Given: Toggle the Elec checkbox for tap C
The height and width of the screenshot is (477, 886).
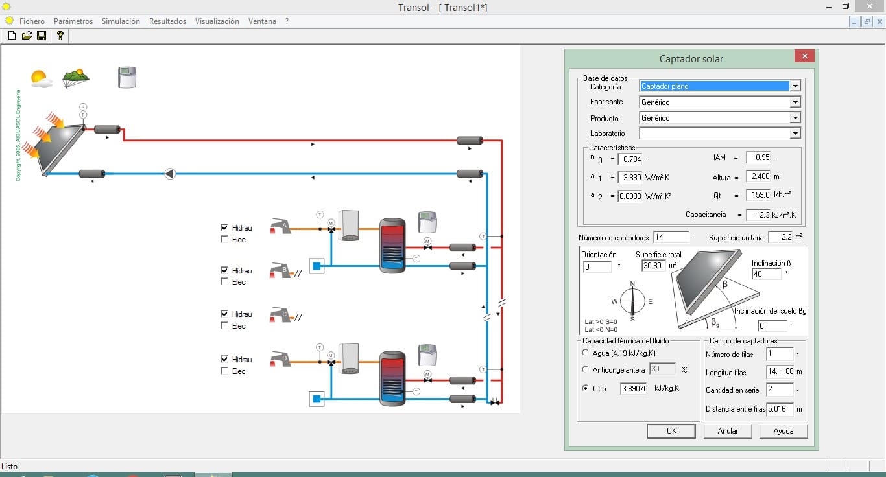Looking at the screenshot, I should point(224,325).
